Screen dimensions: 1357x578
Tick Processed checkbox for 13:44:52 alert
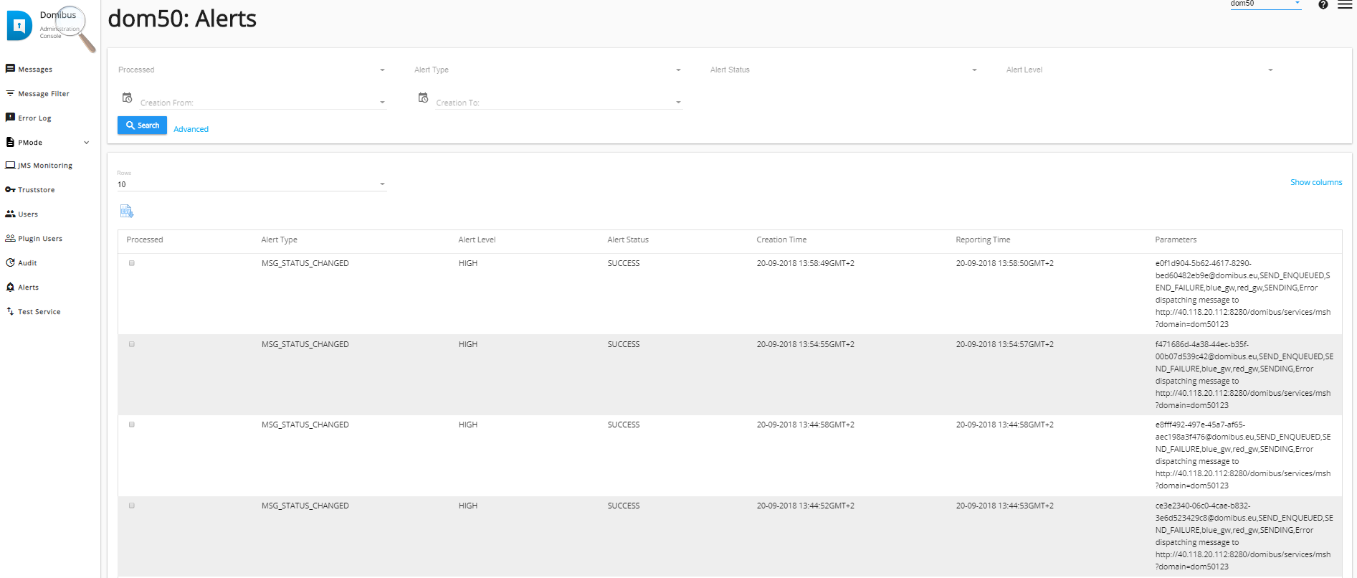pyautogui.click(x=132, y=506)
